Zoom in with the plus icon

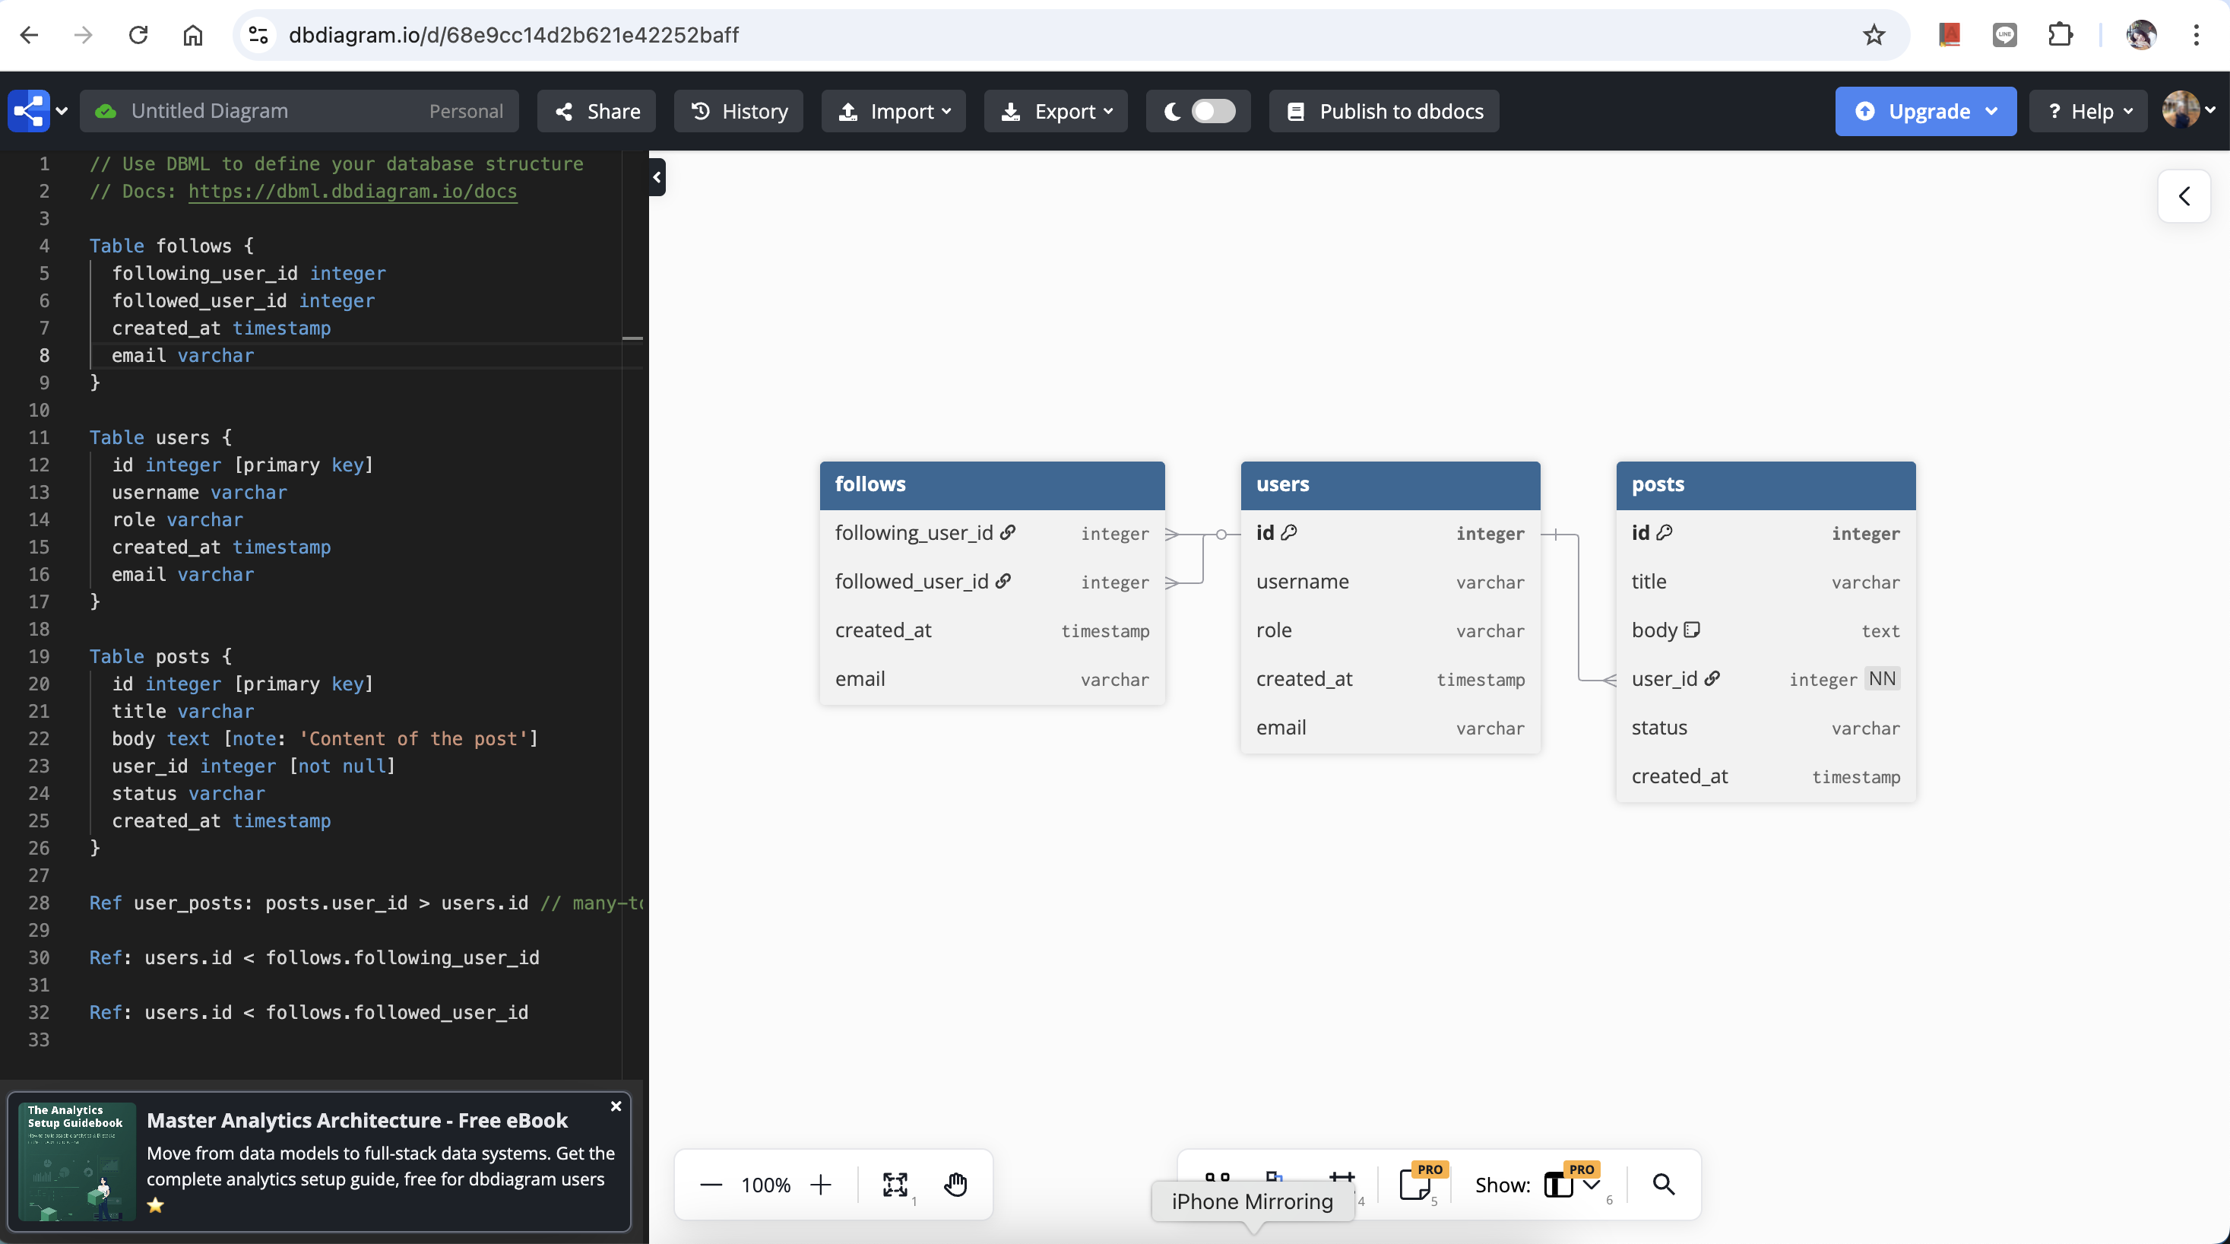pyautogui.click(x=821, y=1184)
